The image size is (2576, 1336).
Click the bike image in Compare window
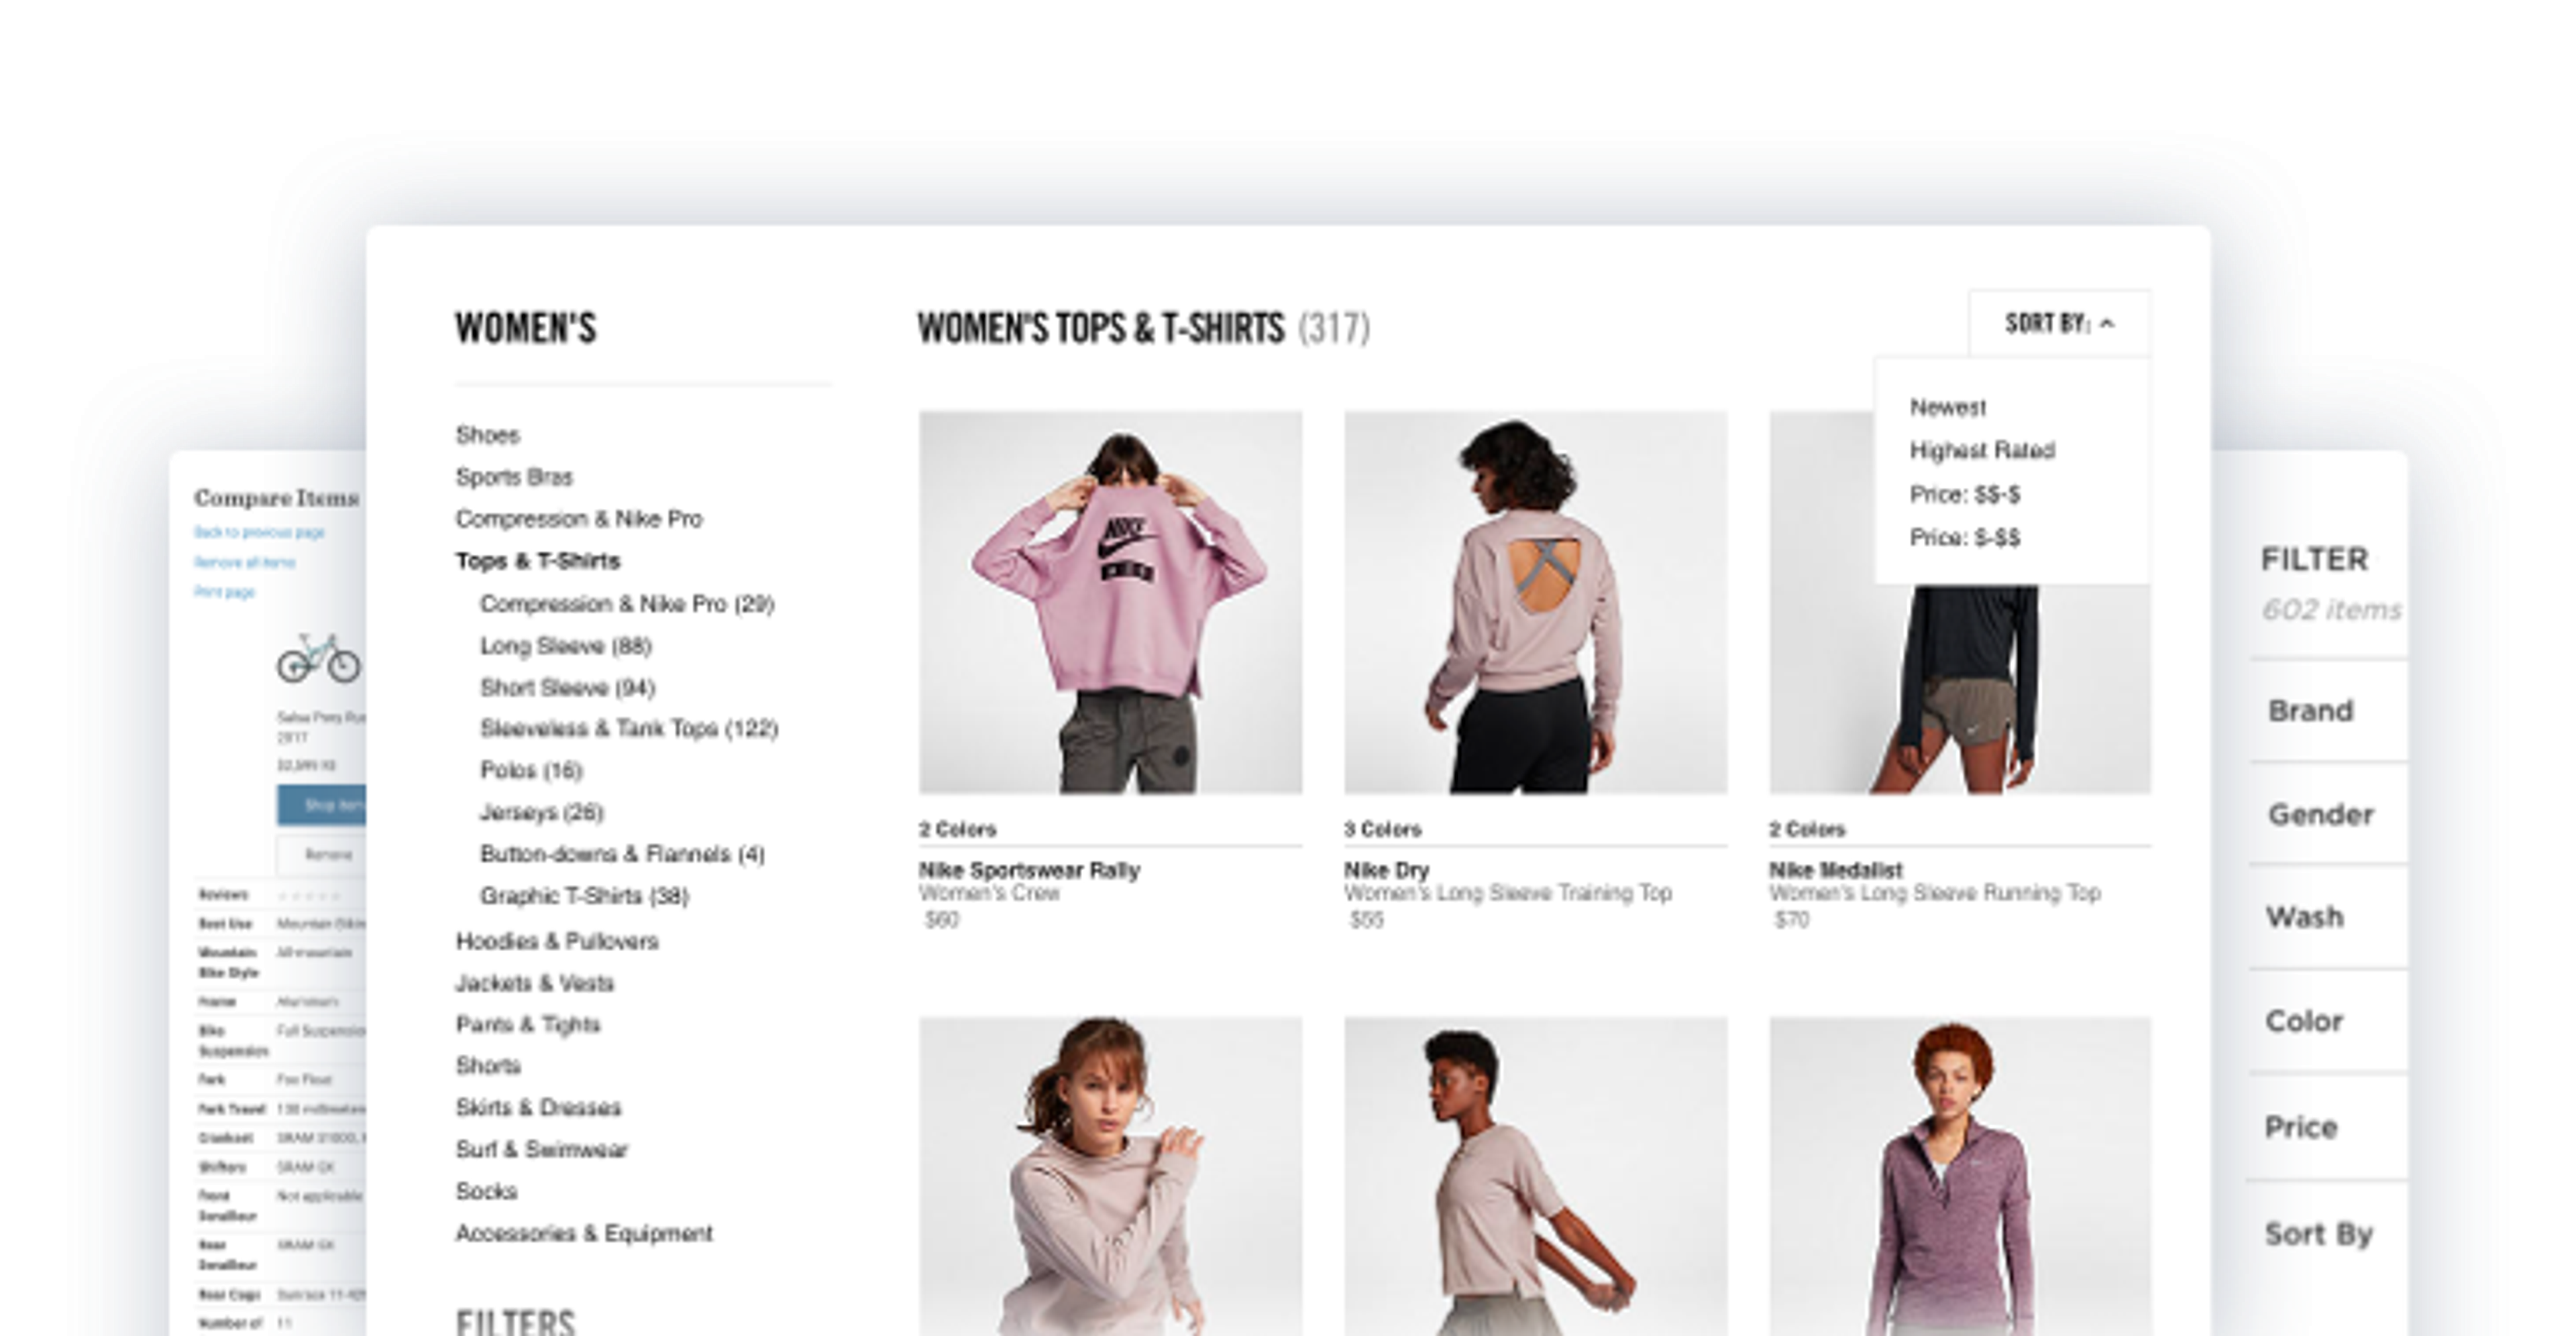pyautogui.click(x=319, y=658)
